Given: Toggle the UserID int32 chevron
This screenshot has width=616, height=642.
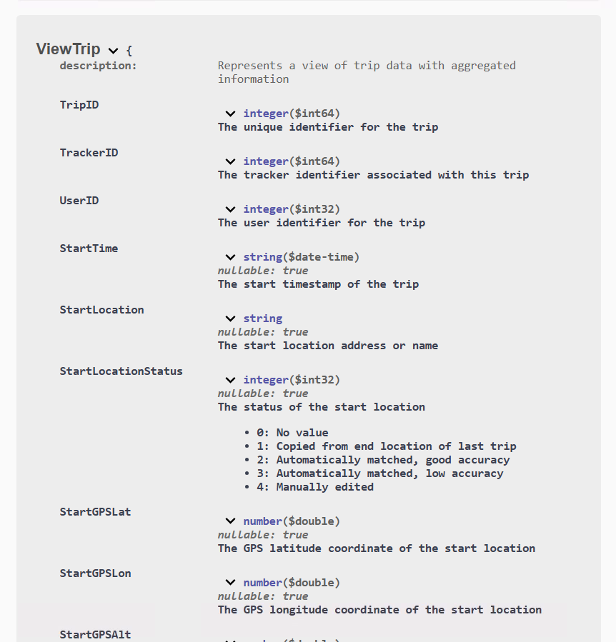Looking at the screenshot, I should coord(230,210).
